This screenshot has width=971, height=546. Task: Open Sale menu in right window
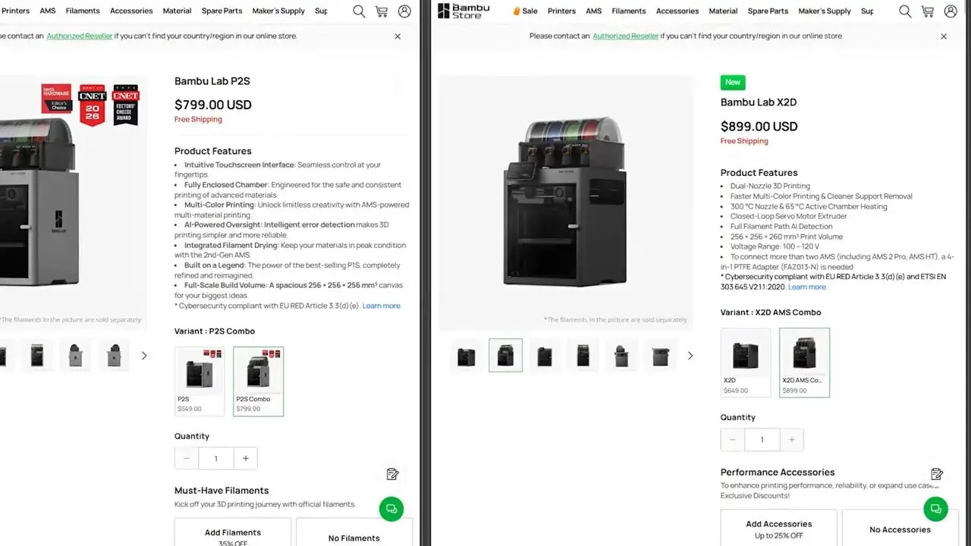pyautogui.click(x=526, y=11)
